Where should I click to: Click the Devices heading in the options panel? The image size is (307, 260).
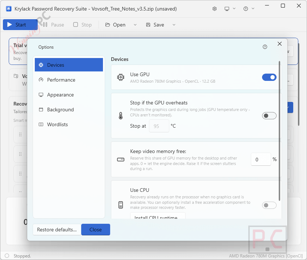(x=120, y=59)
